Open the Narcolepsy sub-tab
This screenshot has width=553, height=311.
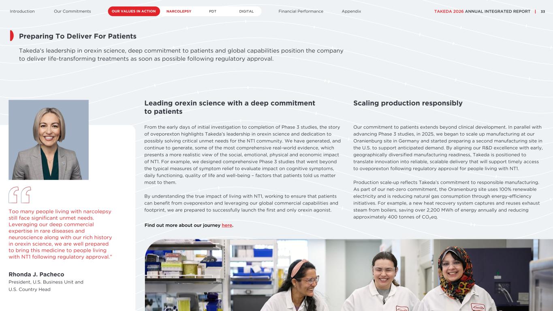coord(179,11)
